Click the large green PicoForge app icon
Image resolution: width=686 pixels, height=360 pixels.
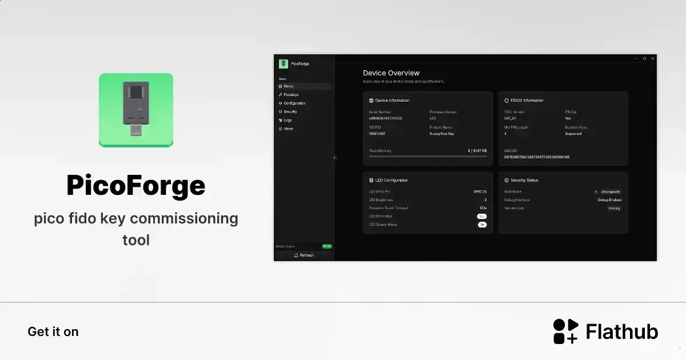pyautogui.click(x=136, y=110)
